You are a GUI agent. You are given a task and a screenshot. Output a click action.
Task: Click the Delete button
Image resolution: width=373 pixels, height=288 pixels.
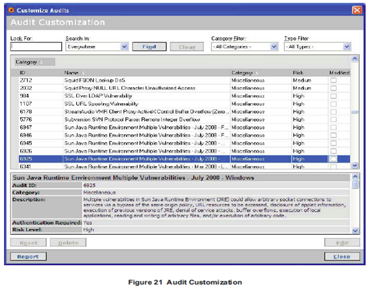[68, 243]
